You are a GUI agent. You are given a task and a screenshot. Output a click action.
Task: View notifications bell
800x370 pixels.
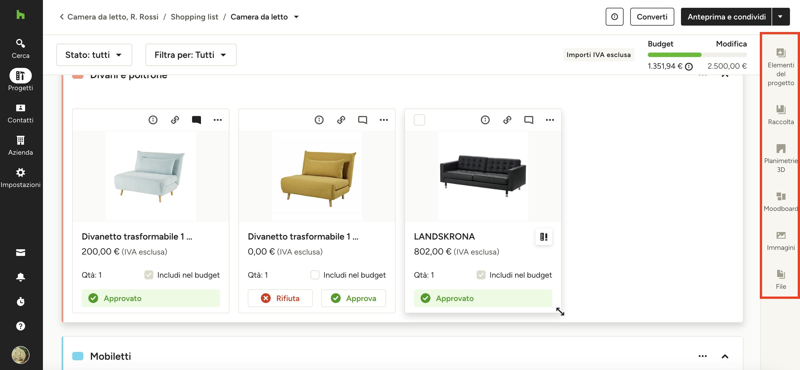pyautogui.click(x=21, y=277)
